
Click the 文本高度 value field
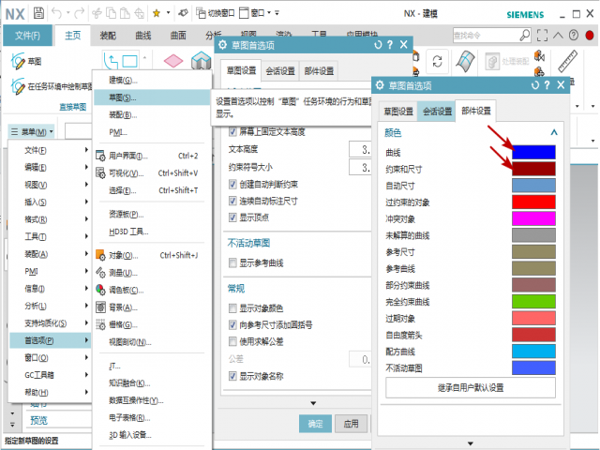[360, 149]
